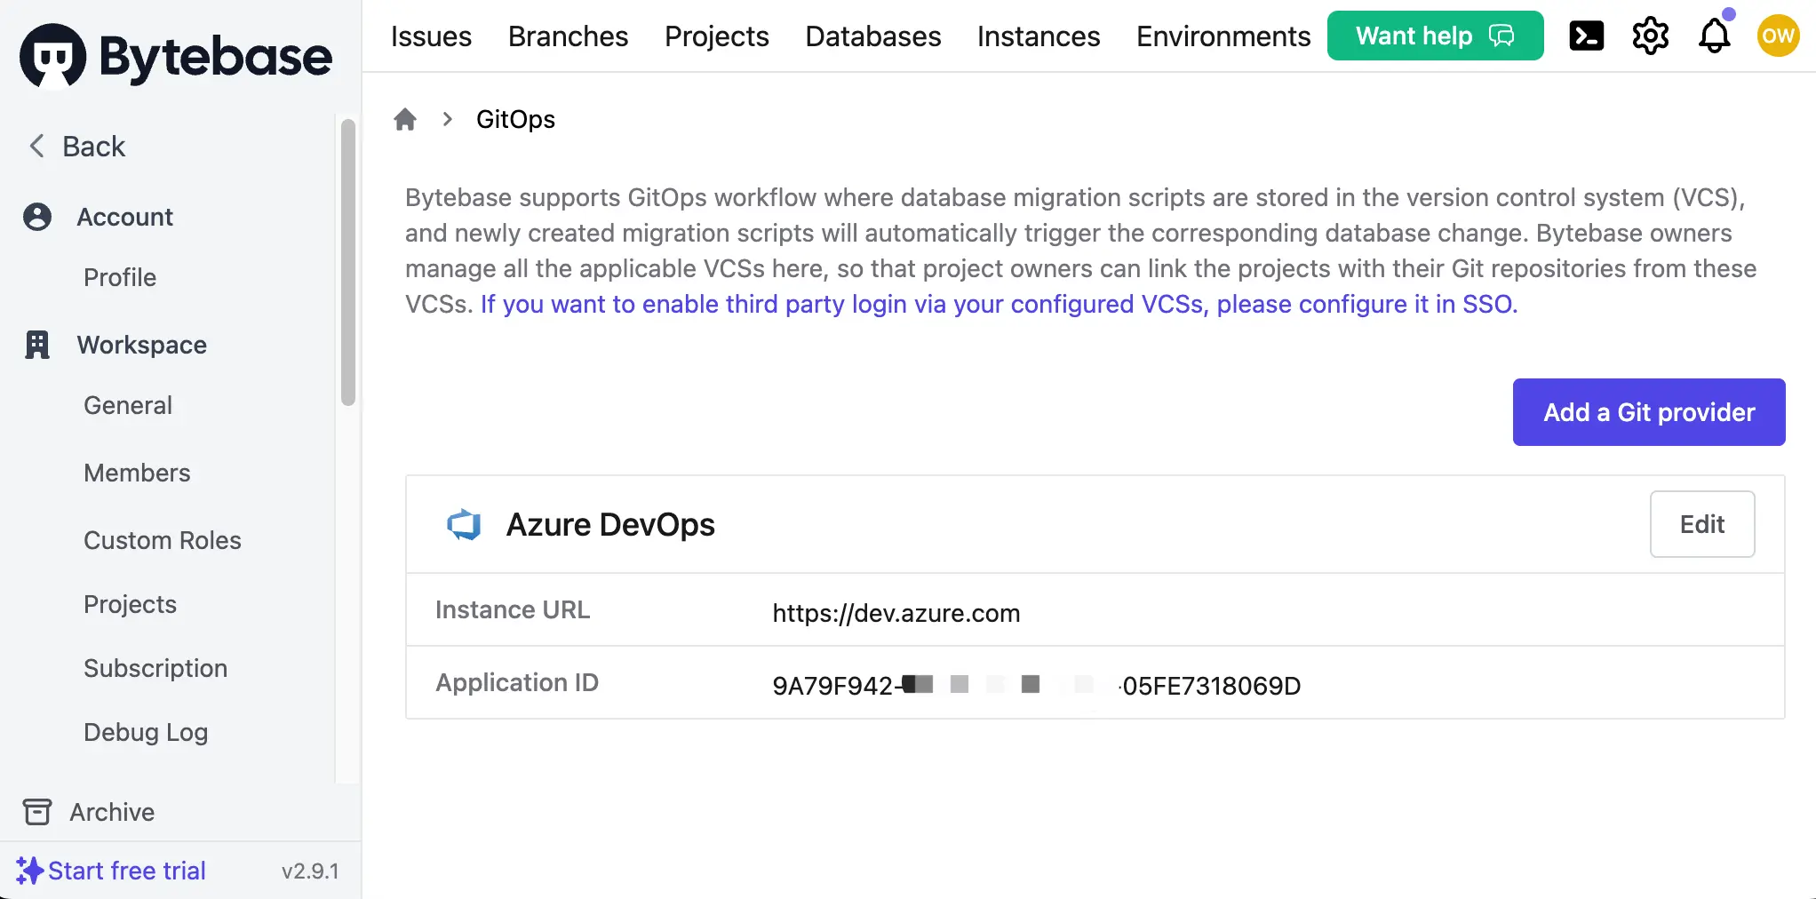Open Members settings
The width and height of the screenshot is (1816, 899).
coord(137,473)
